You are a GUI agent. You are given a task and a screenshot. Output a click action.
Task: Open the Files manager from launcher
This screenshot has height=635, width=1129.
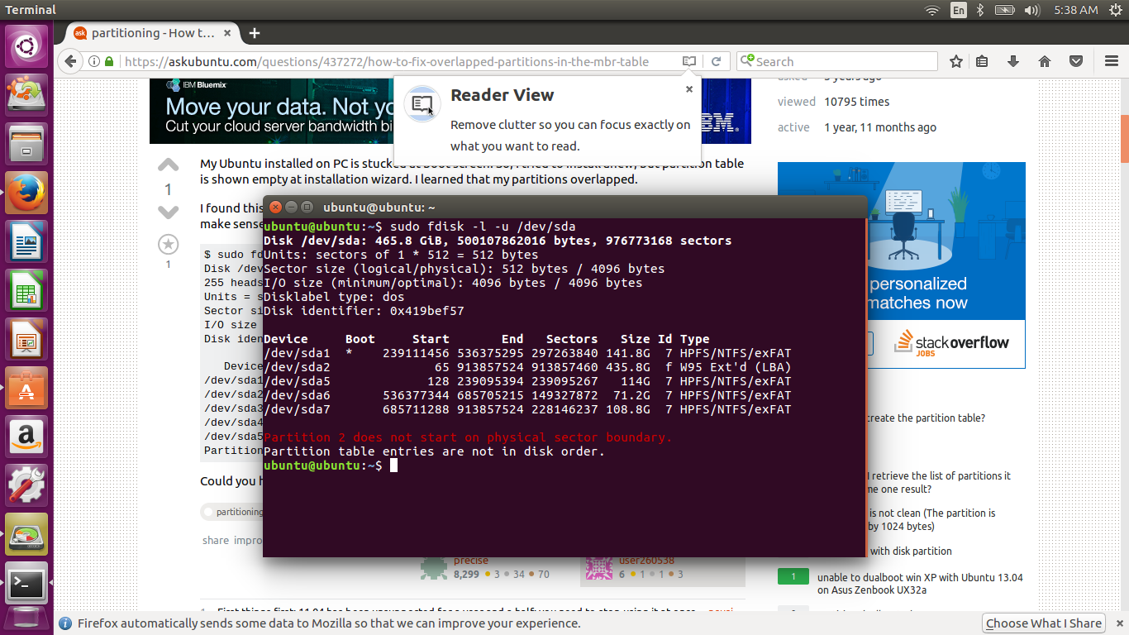26,142
